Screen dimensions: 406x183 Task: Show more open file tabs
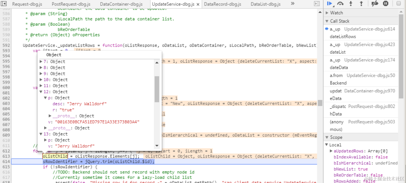click(x=292, y=4)
